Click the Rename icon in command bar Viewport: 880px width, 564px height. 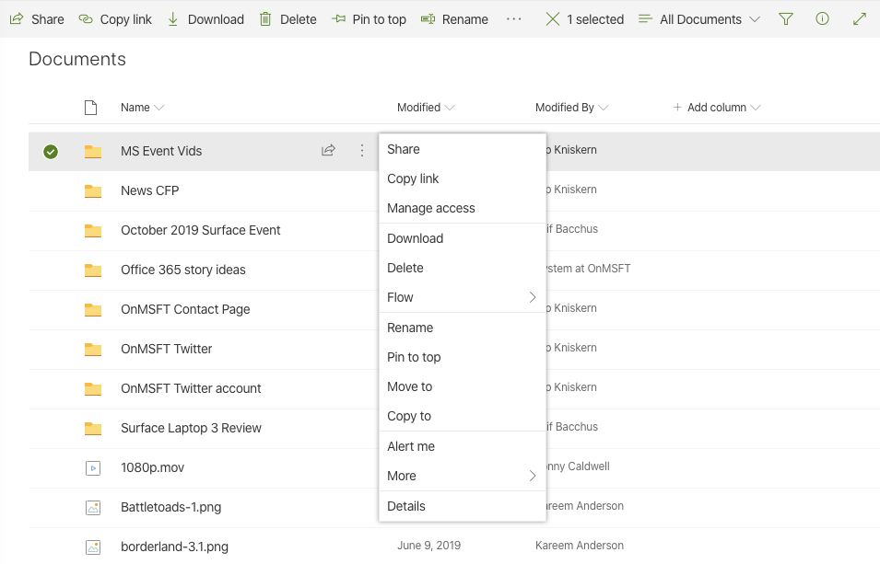(428, 19)
